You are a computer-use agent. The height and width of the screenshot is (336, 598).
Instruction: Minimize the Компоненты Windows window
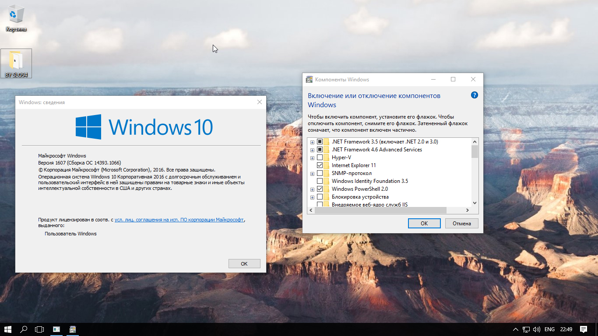pos(433,80)
